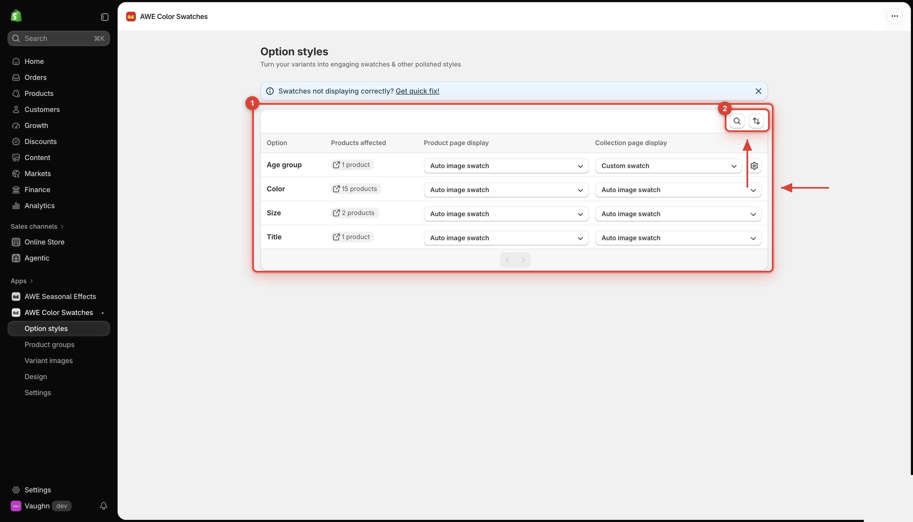Click the sort icon in the table toolbar
The width and height of the screenshot is (913, 522).
point(756,121)
